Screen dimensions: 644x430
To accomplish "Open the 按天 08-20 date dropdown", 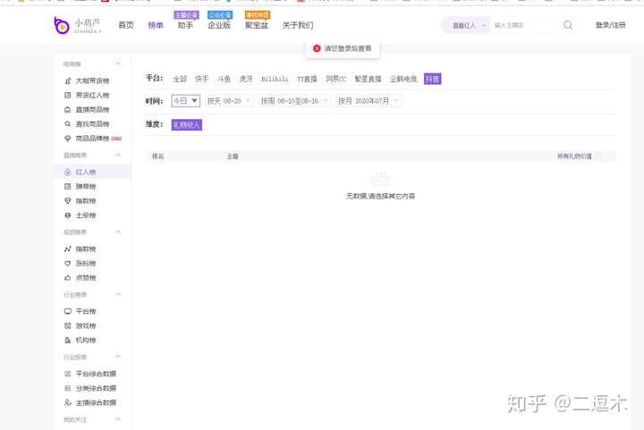I will click(229, 100).
